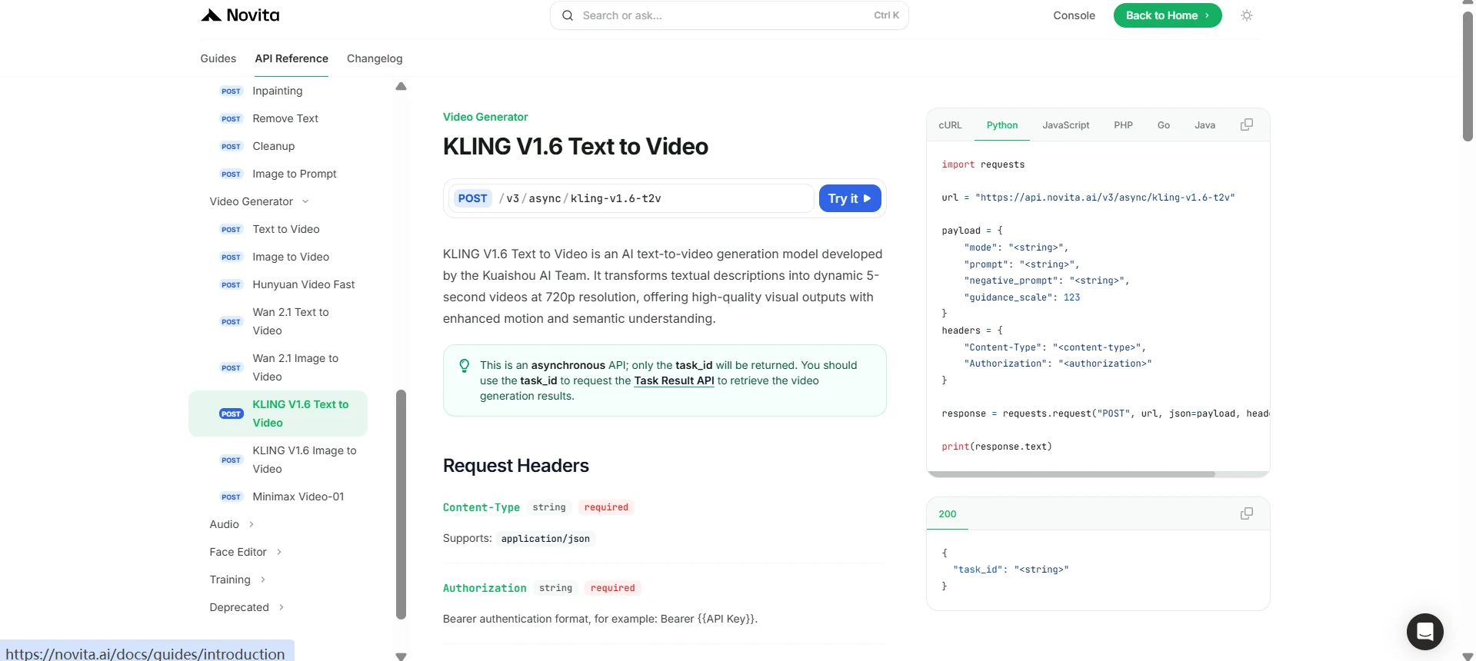The image size is (1476, 661).
Task: Click the search magnifier icon
Action: pos(568,15)
